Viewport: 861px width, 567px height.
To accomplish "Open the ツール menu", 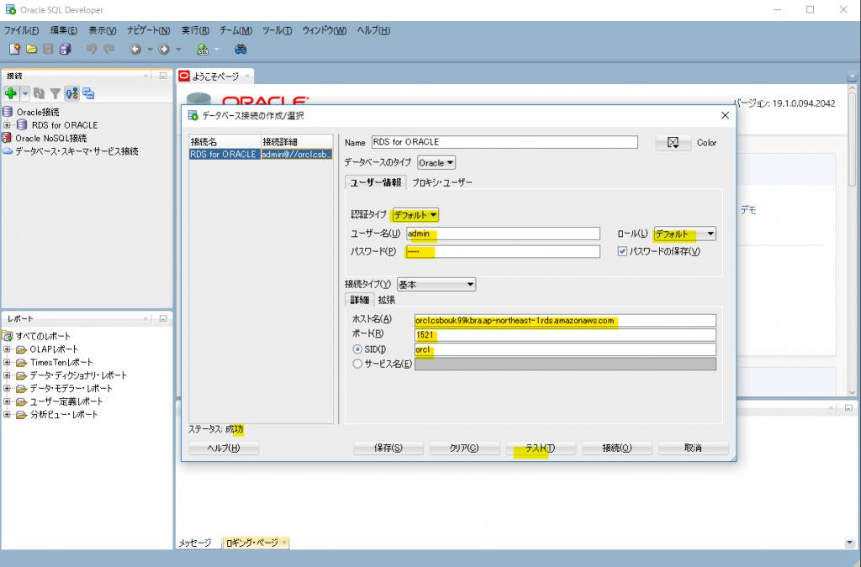I will [x=277, y=30].
